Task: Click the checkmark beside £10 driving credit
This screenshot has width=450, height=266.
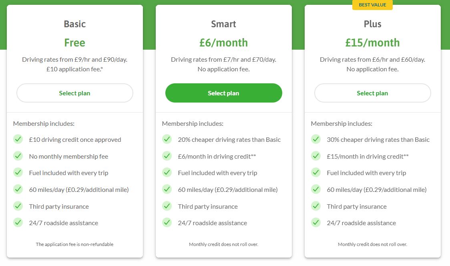Action: tap(18, 139)
